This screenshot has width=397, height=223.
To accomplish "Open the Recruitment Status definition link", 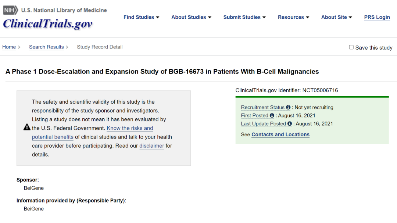I will click(x=262, y=107).
